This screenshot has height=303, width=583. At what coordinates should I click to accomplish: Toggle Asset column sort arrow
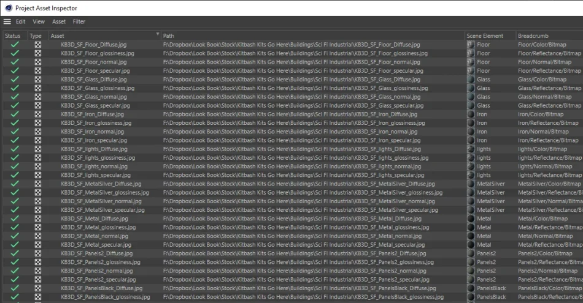click(x=158, y=34)
